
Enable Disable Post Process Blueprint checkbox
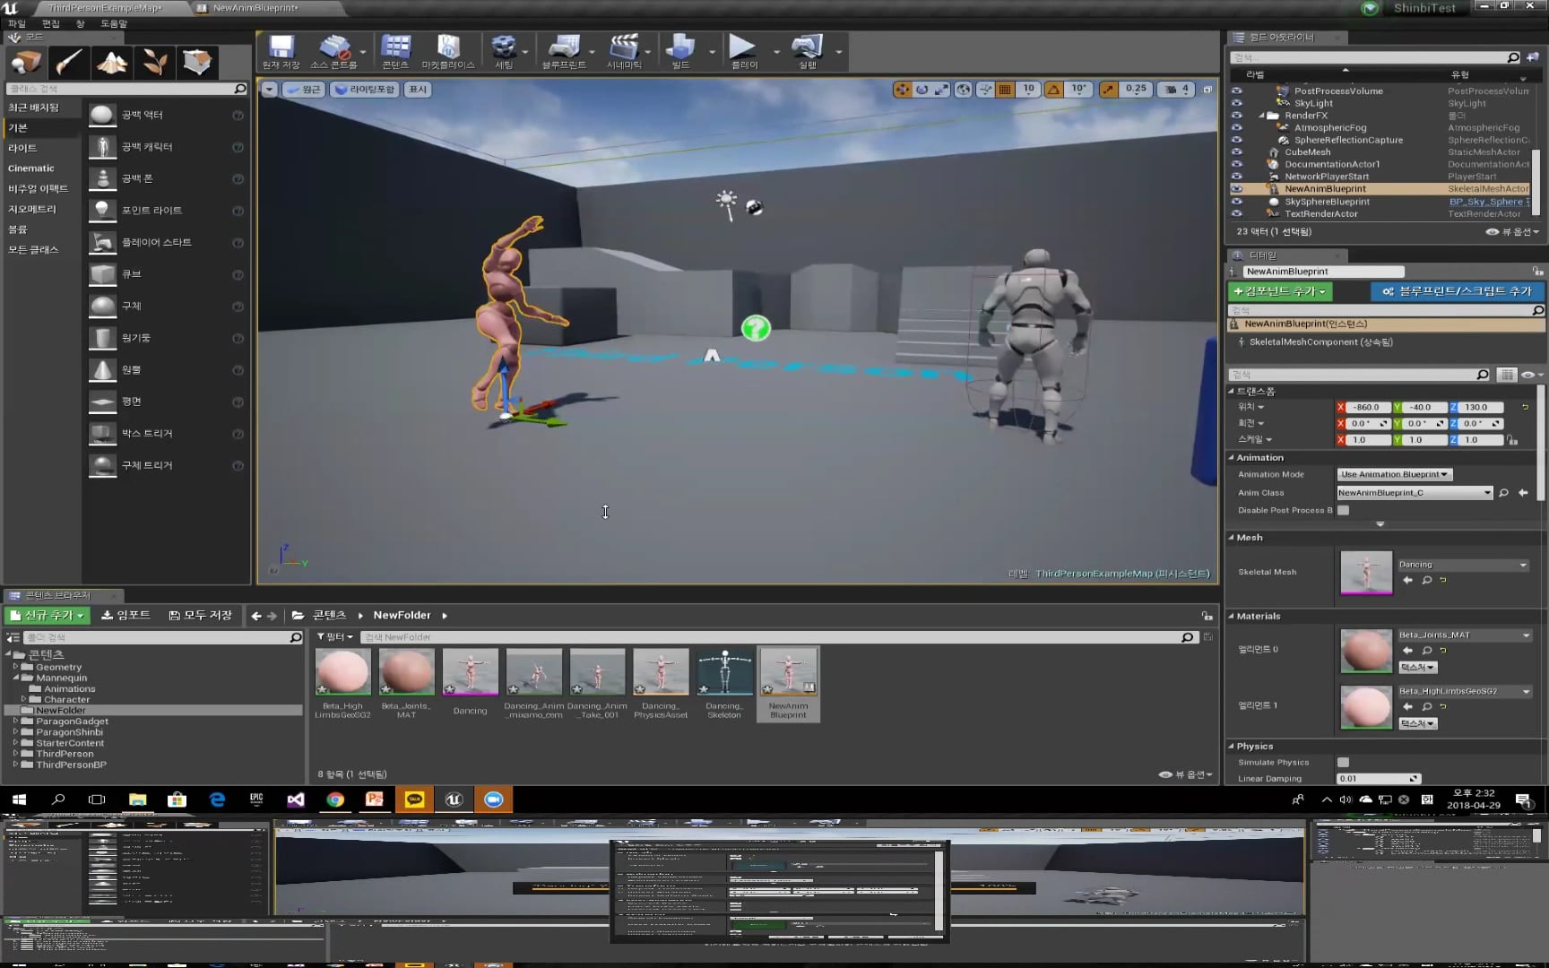pos(1343,510)
